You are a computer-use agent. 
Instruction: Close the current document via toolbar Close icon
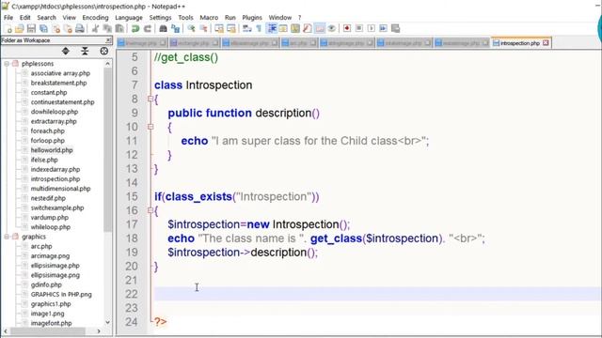tap(55, 29)
